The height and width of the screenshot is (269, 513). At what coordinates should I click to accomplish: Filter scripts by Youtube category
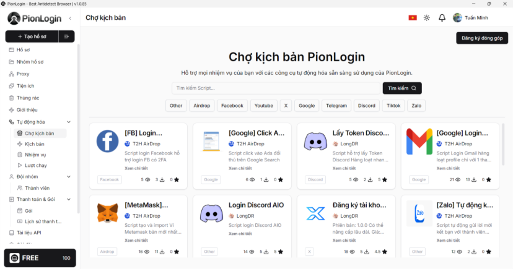pos(264,106)
